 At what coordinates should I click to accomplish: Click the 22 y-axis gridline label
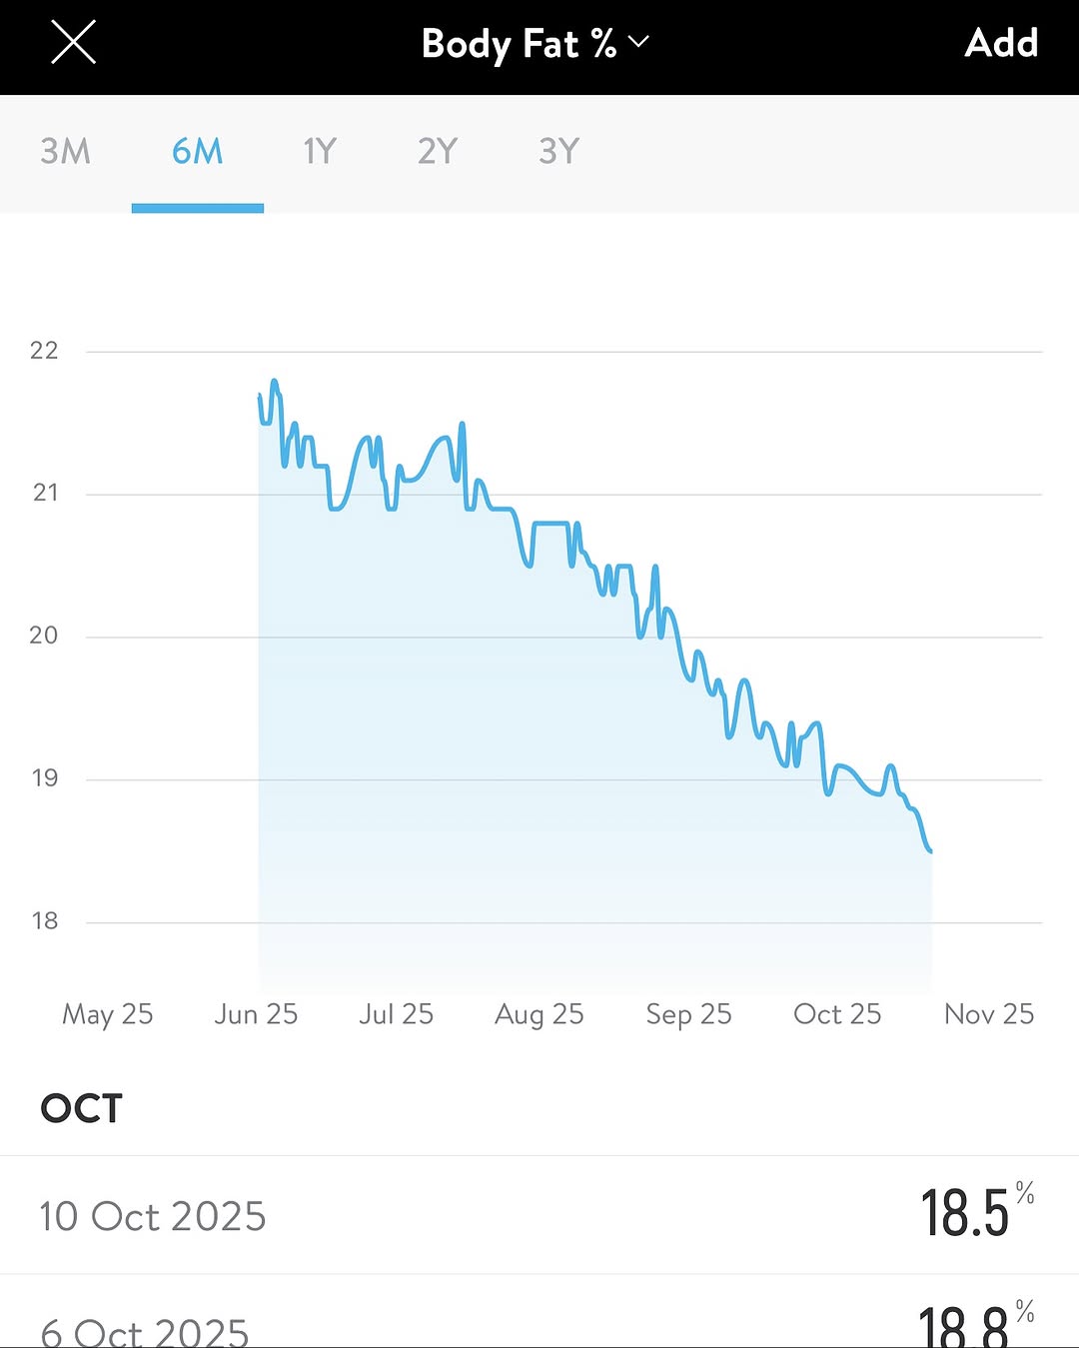[x=44, y=351]
